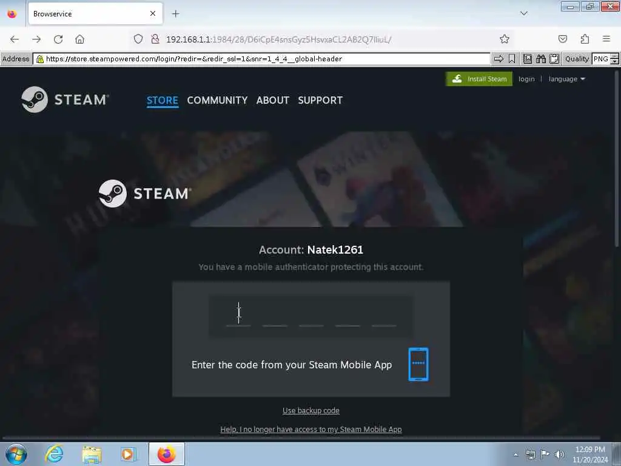Image resolution: width=621 pixels, height=466 pixels.
Task: Click Firefox back arrow button
Action: pyautogui.click(x=15, y=39)
